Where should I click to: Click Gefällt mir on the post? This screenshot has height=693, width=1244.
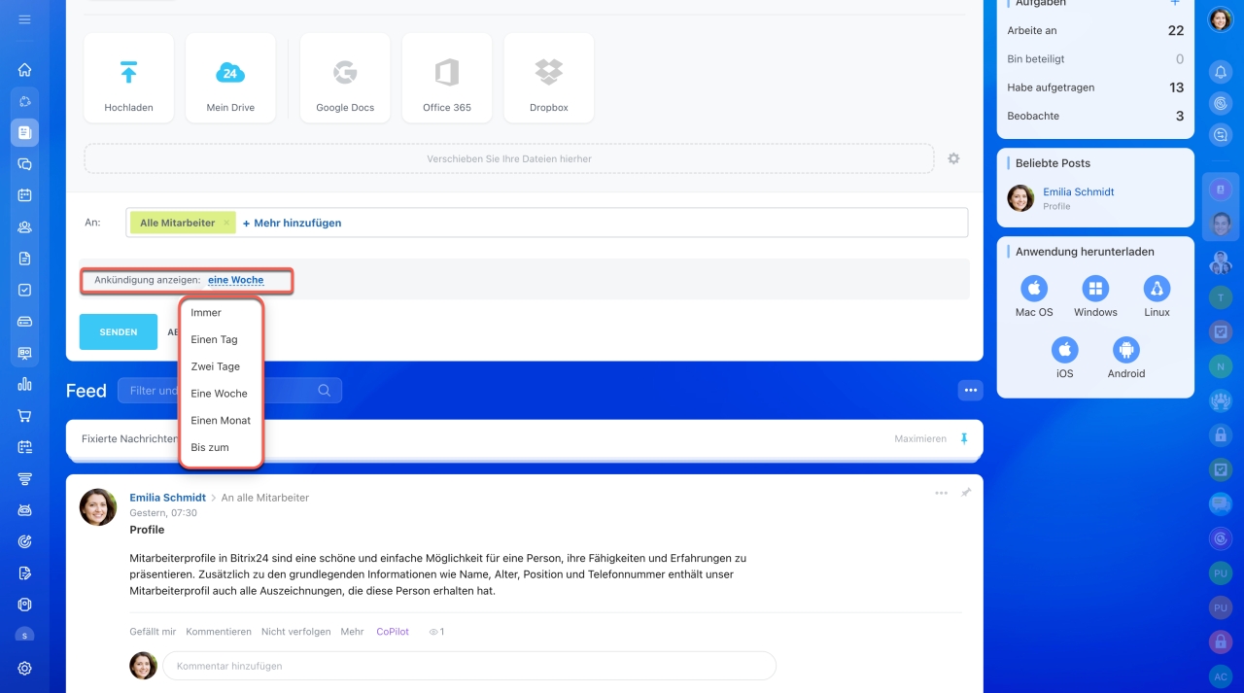(153, 632)
